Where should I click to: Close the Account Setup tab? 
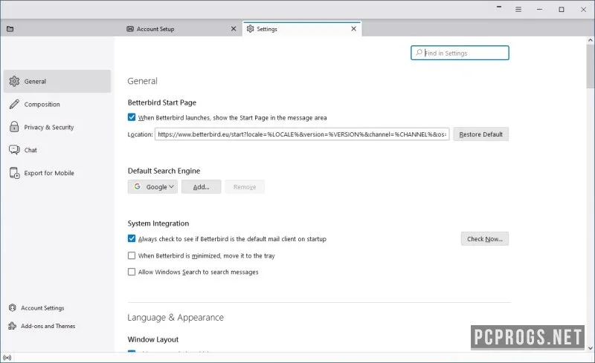pyautogui.click(x=234, y=29)
